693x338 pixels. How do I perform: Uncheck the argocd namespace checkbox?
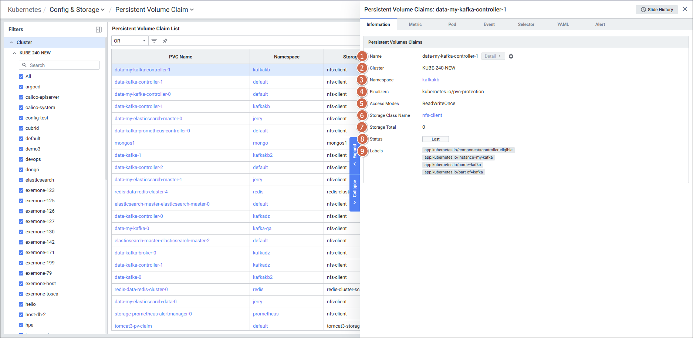coord(21,87)
